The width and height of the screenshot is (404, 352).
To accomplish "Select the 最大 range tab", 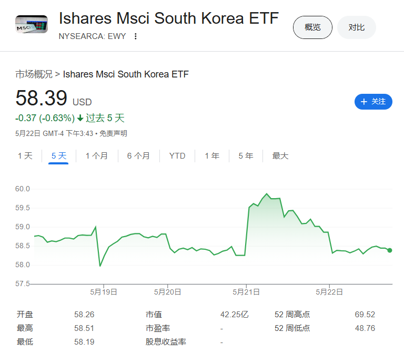I will coord(280,156).
